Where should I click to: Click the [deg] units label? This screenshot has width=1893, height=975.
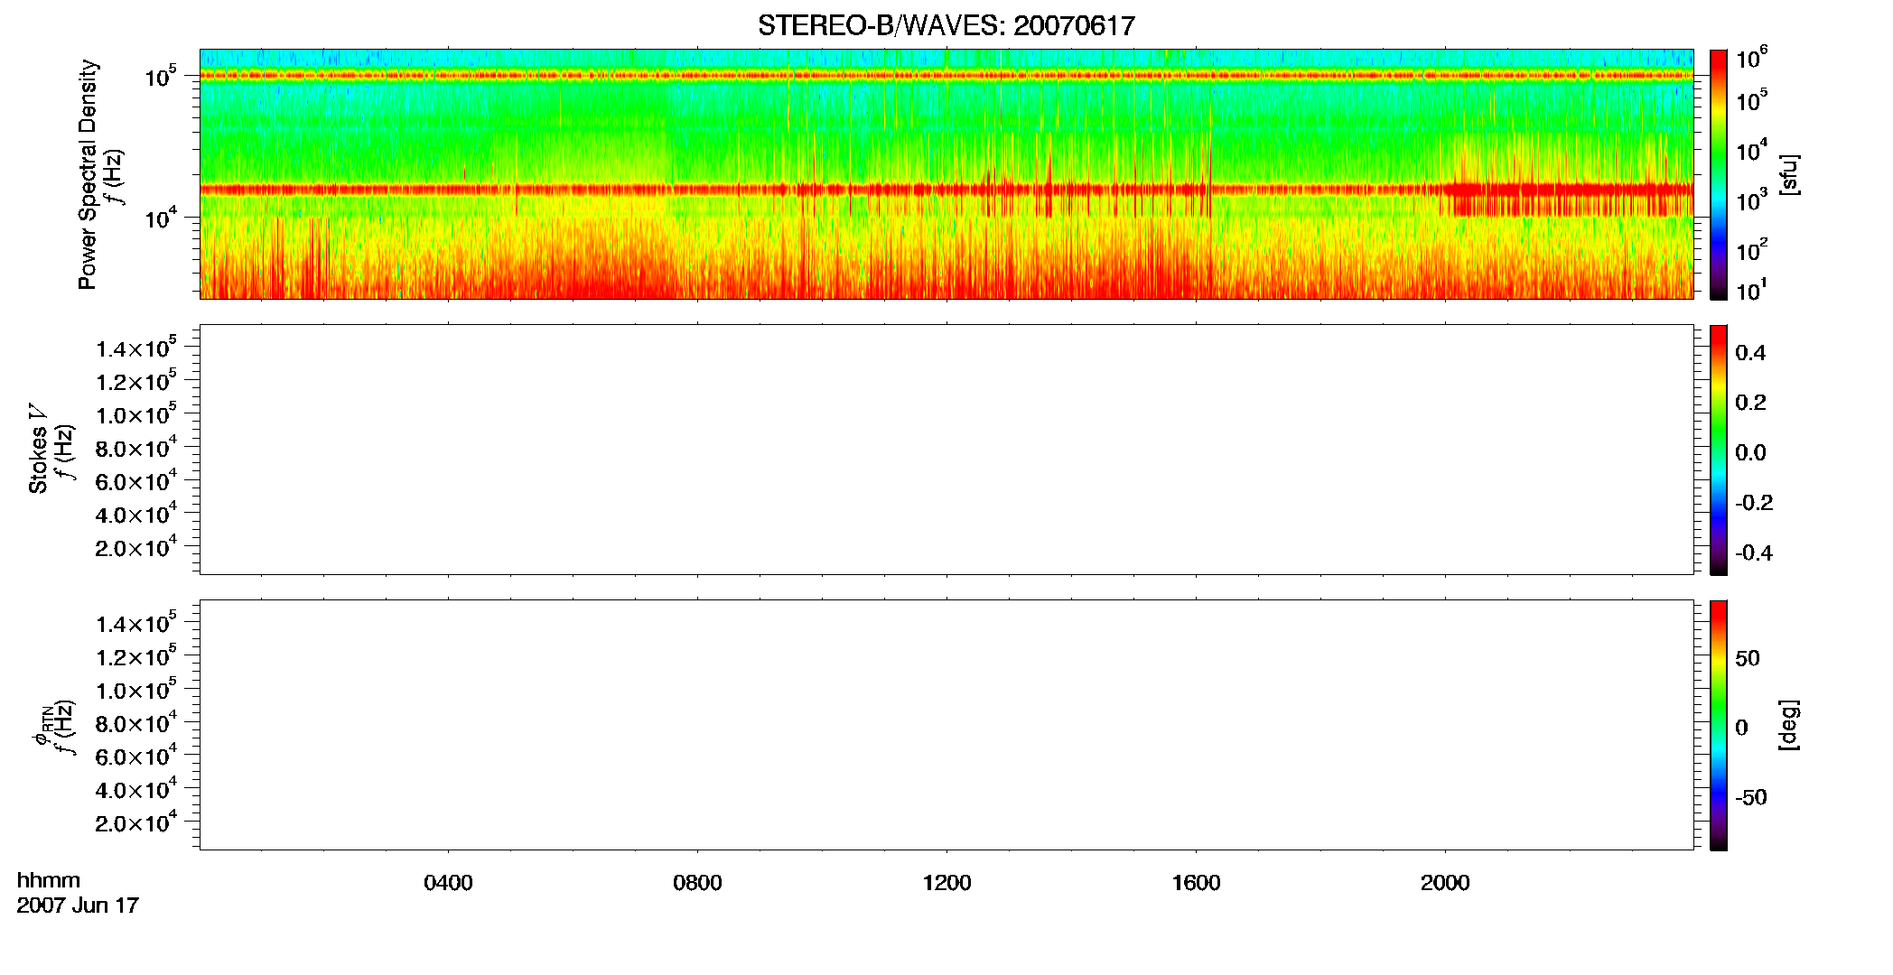pyautogui.click(x=1788, y=725)
